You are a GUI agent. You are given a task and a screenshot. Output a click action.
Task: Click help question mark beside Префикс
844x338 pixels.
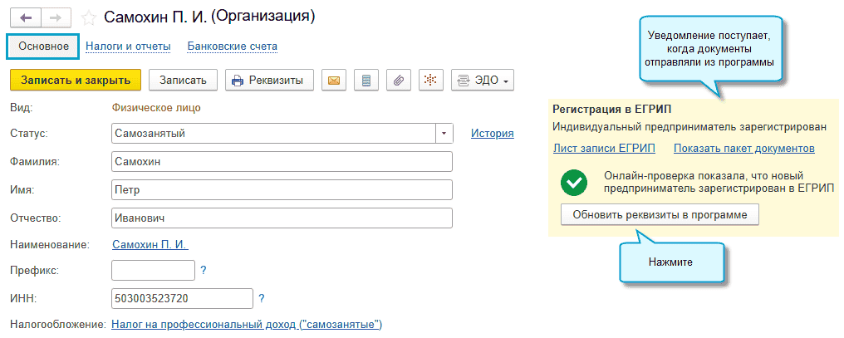tap(204, 270)
